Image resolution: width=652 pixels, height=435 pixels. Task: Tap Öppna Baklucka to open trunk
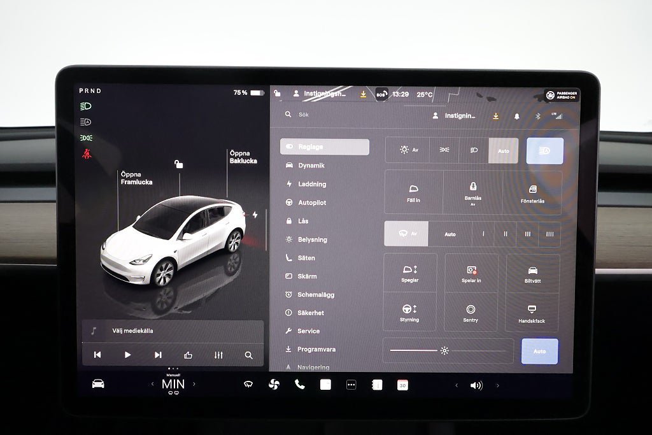click(243, 157)
